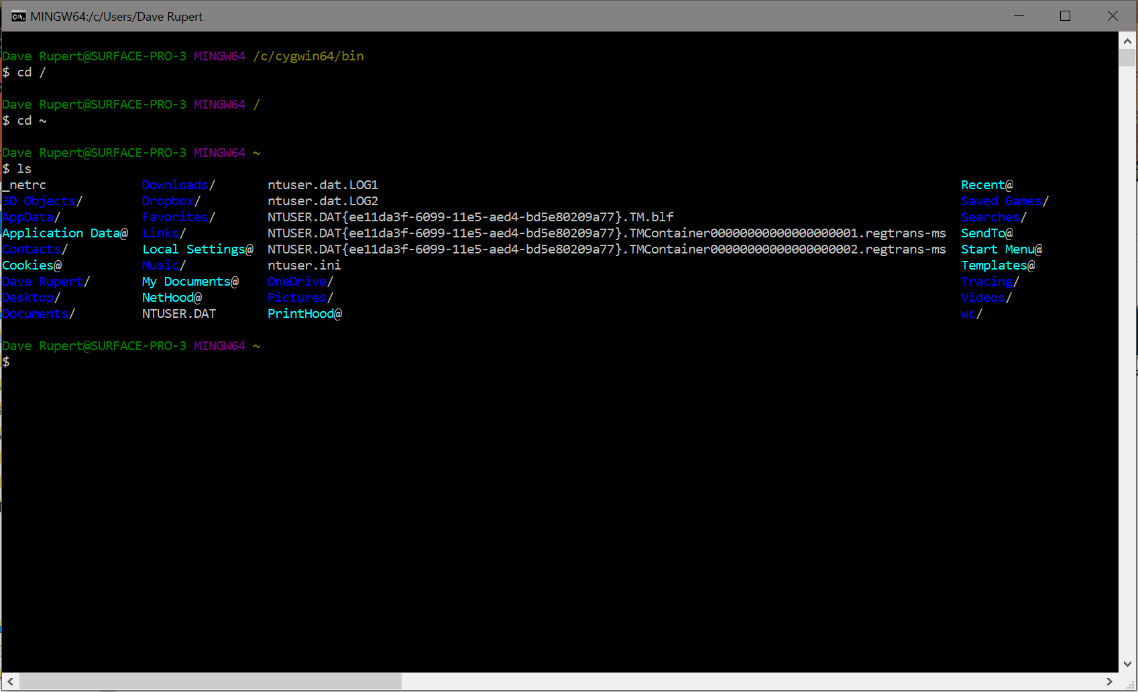Click the 'Saved Games/' directory name
This screenshot has width=1138, height=692.
1005,201
